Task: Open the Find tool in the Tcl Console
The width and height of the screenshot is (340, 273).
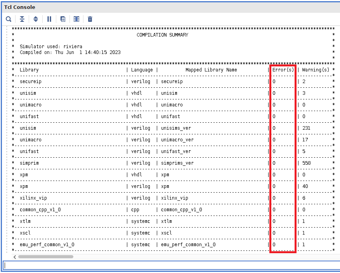Action: click(x=9, y=19)
